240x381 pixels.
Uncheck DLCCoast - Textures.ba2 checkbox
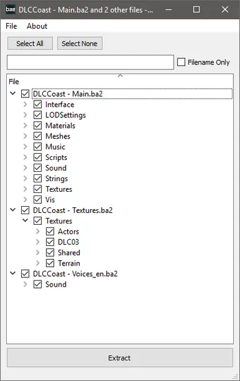(x=25, y=210)
